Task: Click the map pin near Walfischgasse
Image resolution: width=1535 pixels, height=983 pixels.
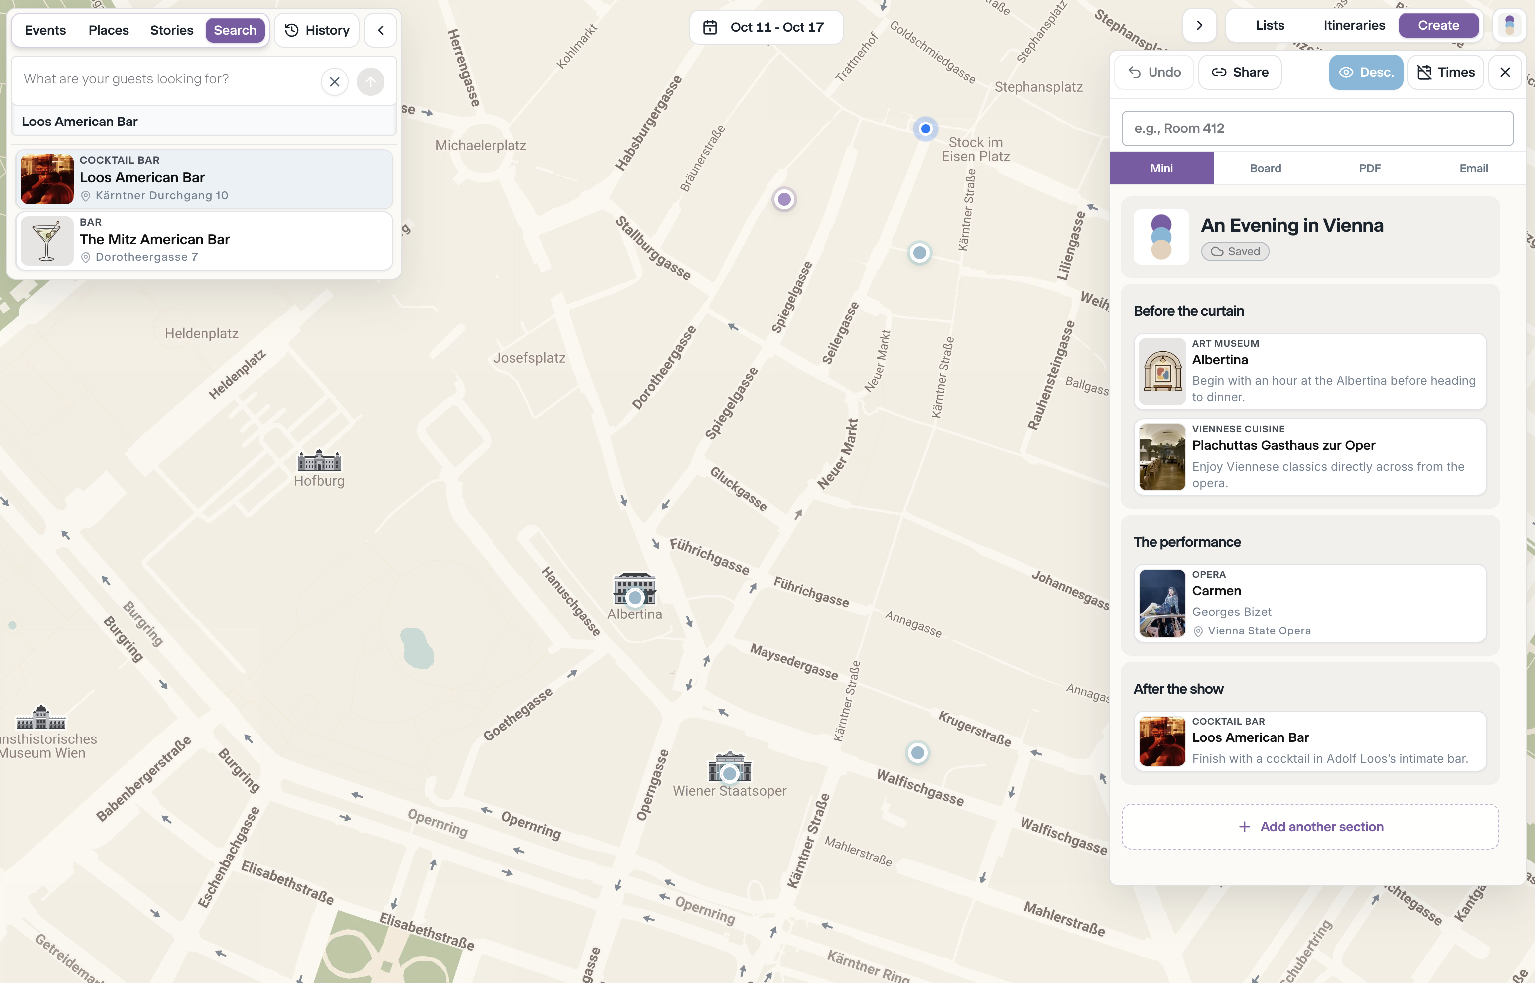Action: (x=918, y=752)
